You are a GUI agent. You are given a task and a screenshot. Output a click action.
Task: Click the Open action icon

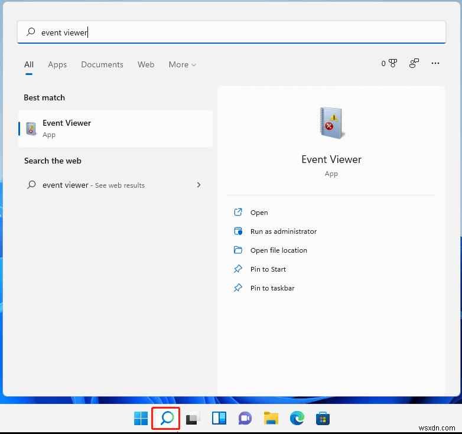[x=237, y=212]
